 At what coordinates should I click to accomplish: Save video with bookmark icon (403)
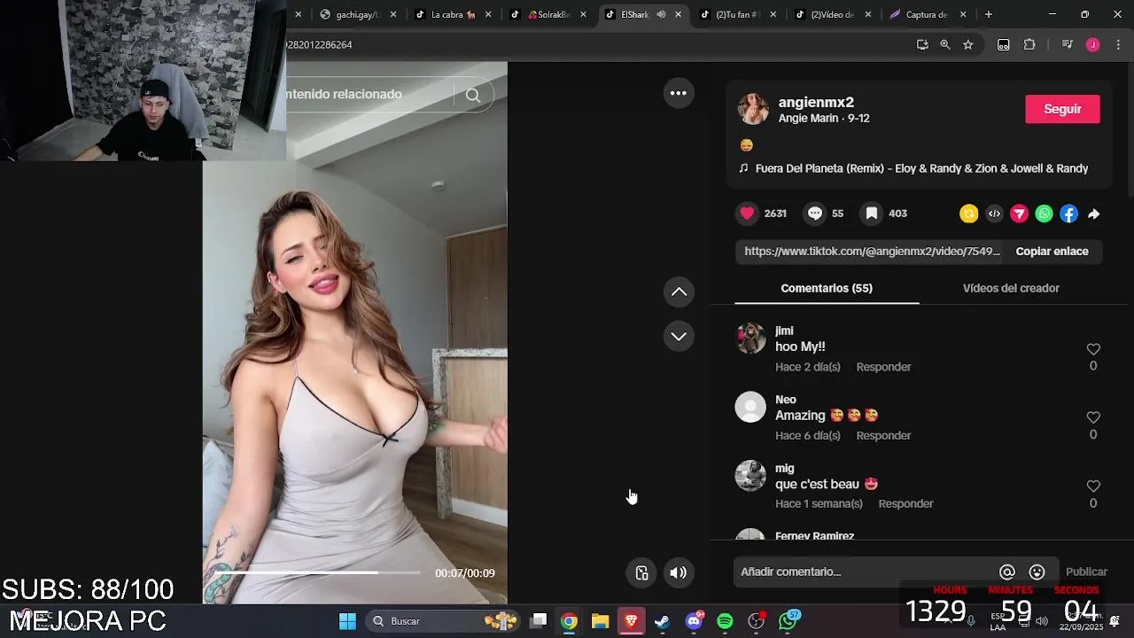coord(872,214)
